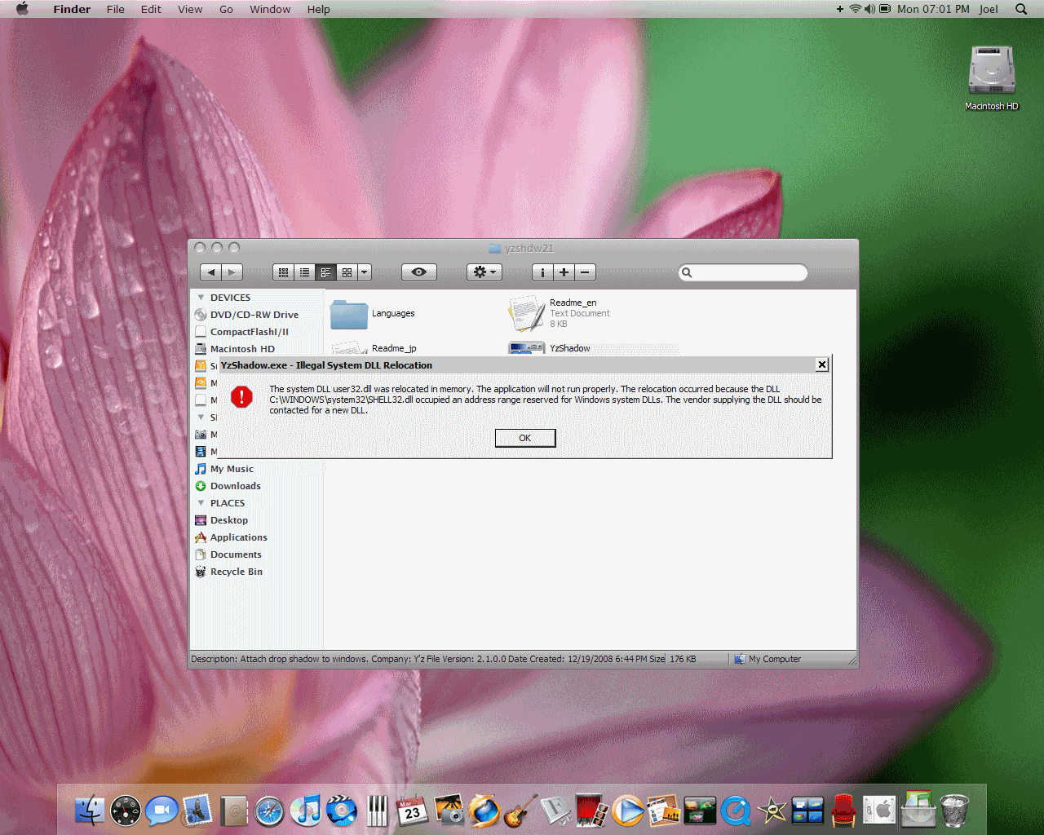The image size is (1044, 835).
Task: Click the user name Joel in menu bar
Action: click(989, 9)
